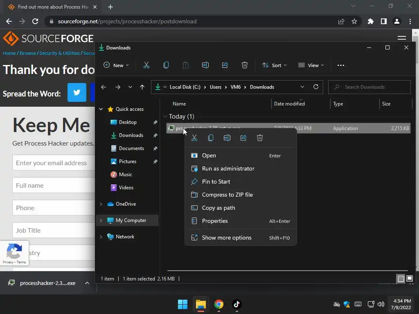Select Open from context menu
The height and width of the screenshot is (314, 419).
[x=241, y=155]
